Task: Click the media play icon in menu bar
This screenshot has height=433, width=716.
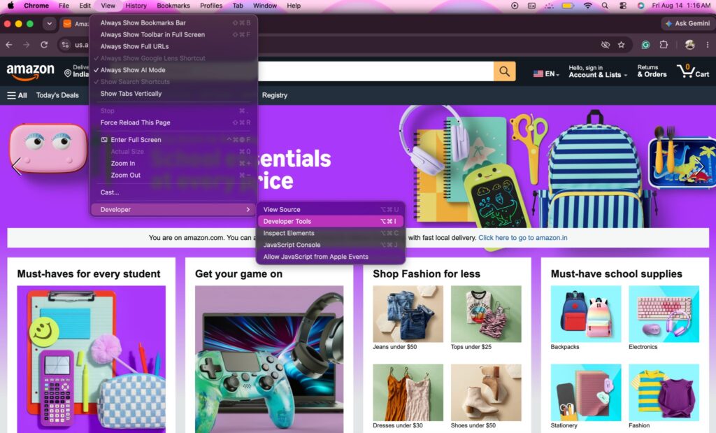Action: click(x=515, y=6)
